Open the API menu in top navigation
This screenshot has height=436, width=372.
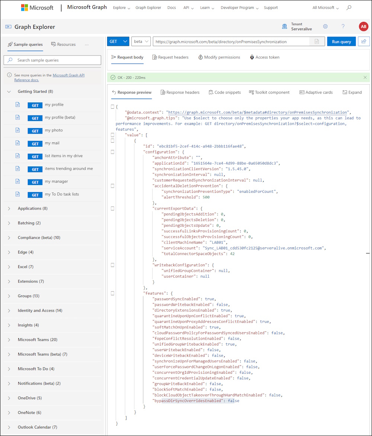(x=188, y=8)
